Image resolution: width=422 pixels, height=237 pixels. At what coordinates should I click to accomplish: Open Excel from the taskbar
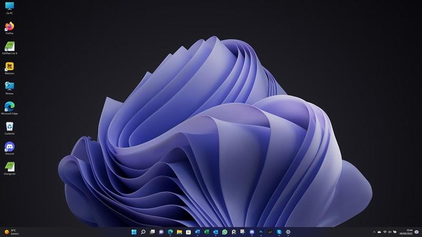[x=206, y=232]
